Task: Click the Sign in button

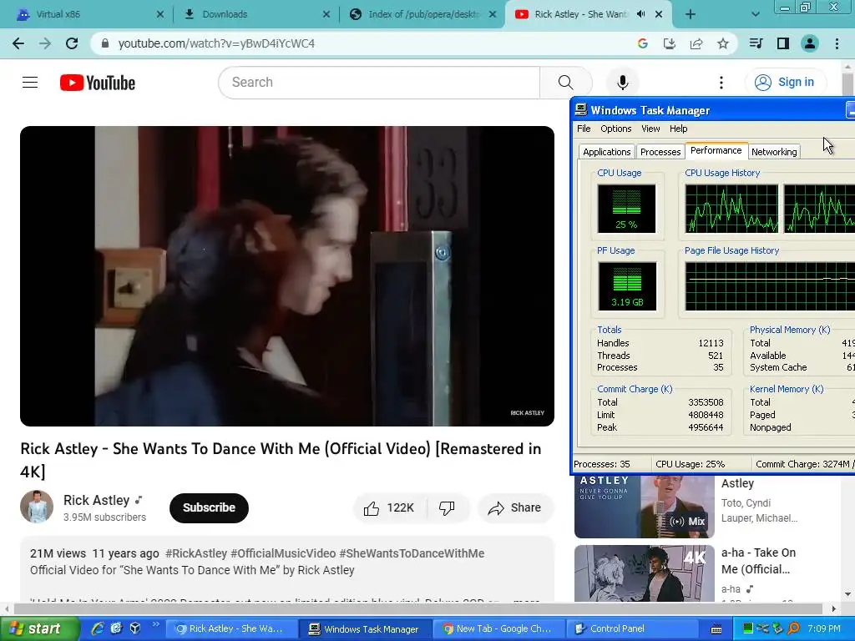Action: (x=785, y=83)
